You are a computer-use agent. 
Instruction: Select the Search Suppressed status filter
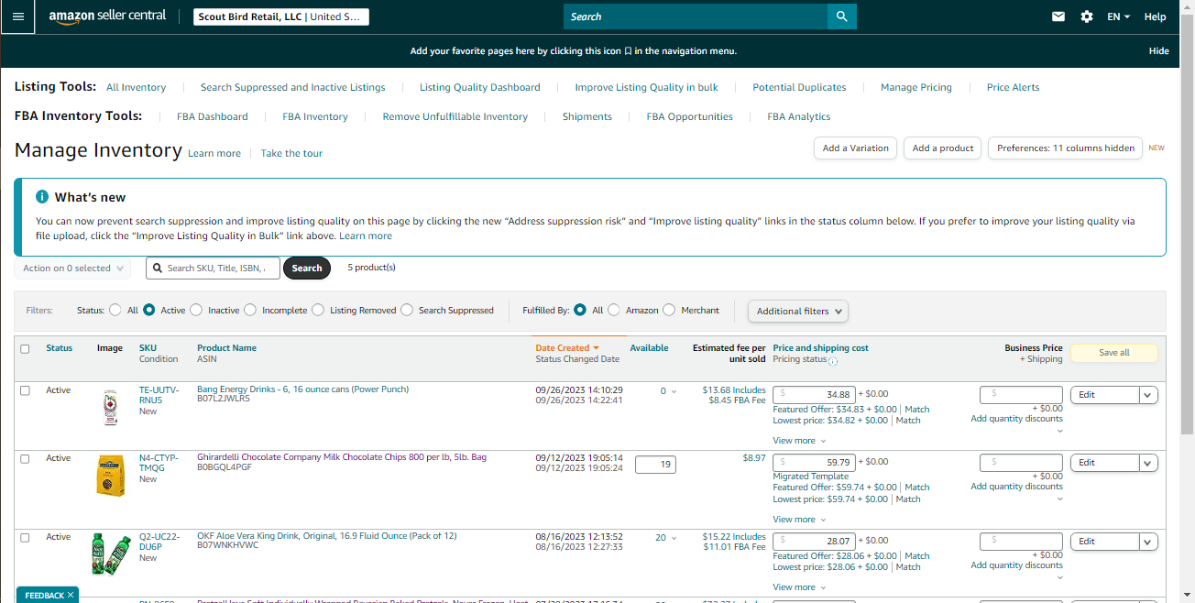(x=407, y=311)
